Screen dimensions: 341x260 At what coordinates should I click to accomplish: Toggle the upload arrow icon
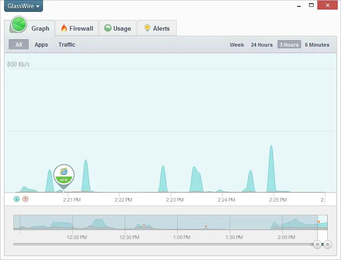pyautogui.click(x=26, y=199)
